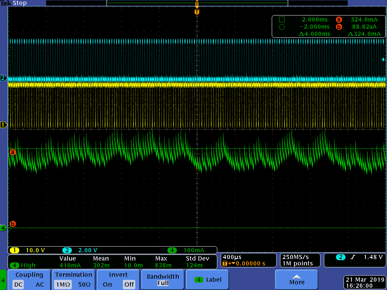Select the orange cursor b marker

(x=12, y=224)
